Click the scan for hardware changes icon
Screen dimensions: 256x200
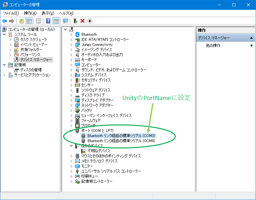tap(65, 21)
